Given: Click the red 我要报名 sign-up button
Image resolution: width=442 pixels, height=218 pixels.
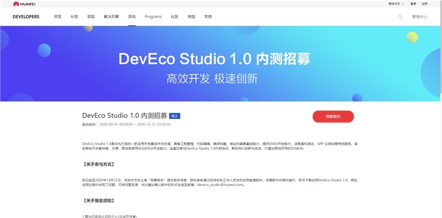Looking at the screenshot, I should 333,116.
